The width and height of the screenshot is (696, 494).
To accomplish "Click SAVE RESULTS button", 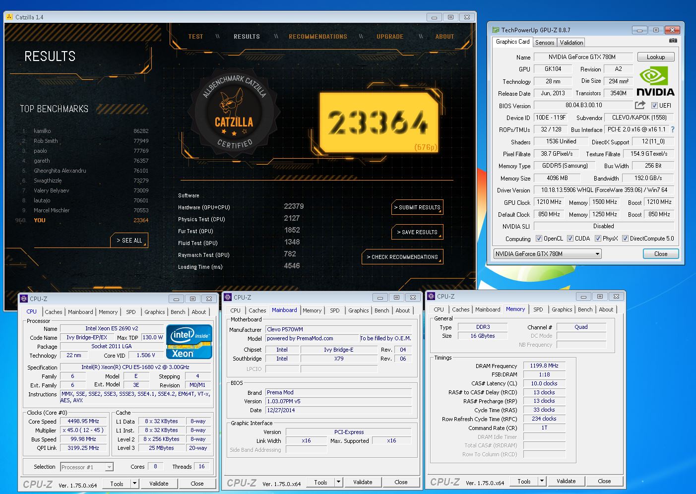I will 417,232.
